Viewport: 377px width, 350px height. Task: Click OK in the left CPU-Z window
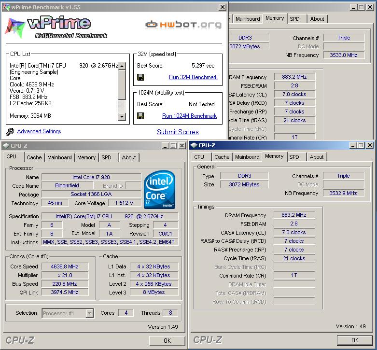[167, 341]
